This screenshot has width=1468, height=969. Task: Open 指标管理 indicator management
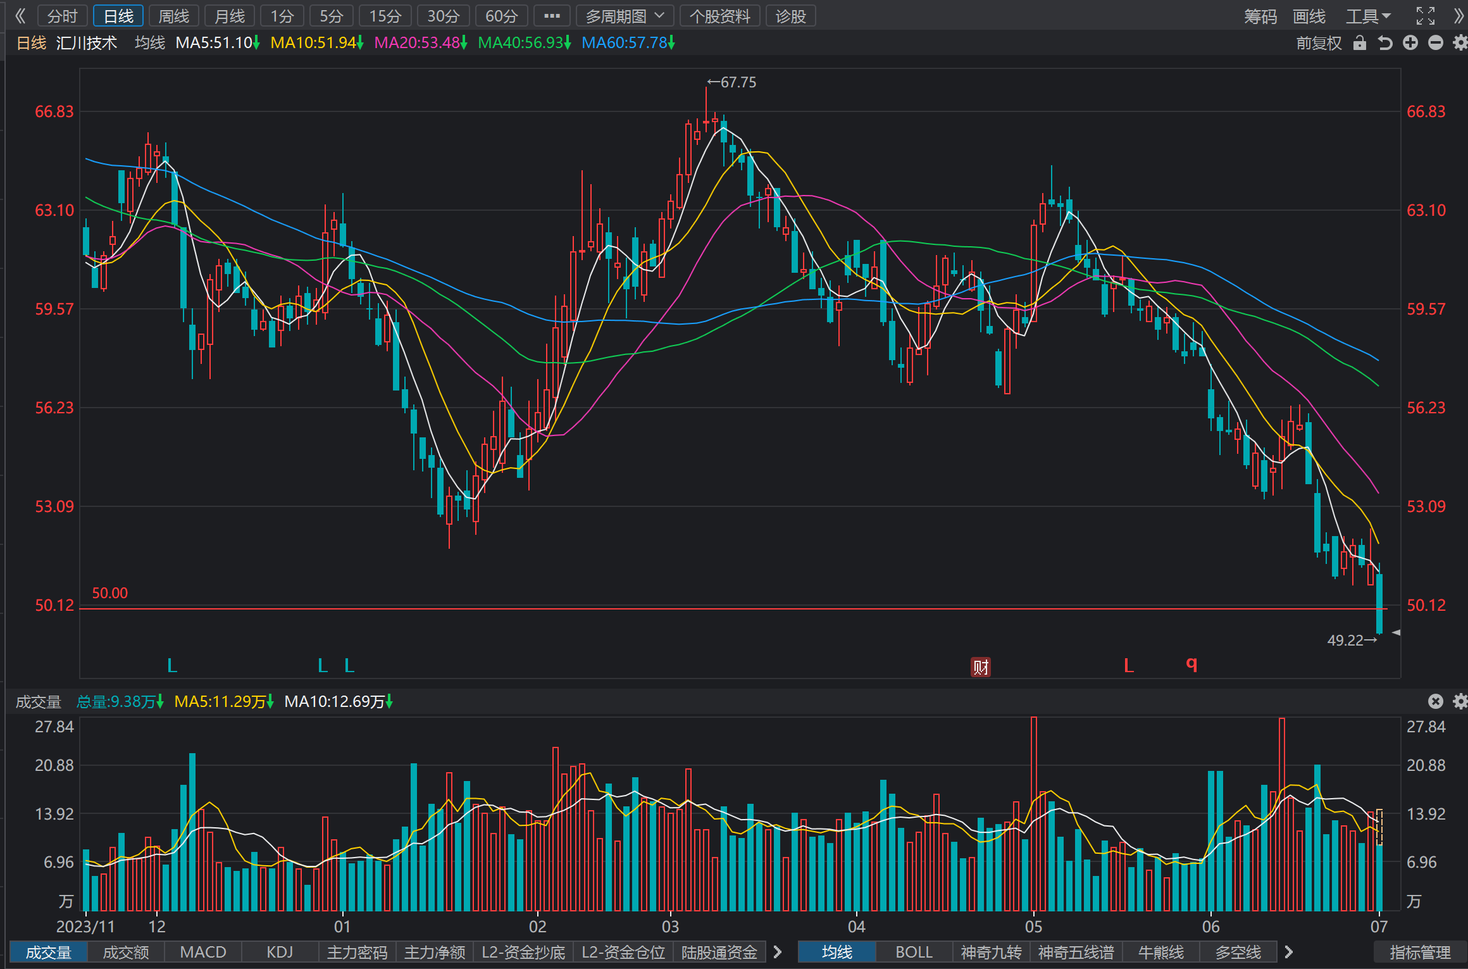(x=1420, y=952)
